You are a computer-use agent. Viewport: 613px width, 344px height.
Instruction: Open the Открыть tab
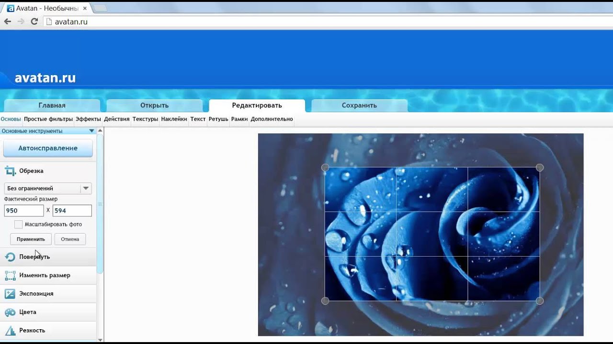pyautogui.click(x=155, y=106)
